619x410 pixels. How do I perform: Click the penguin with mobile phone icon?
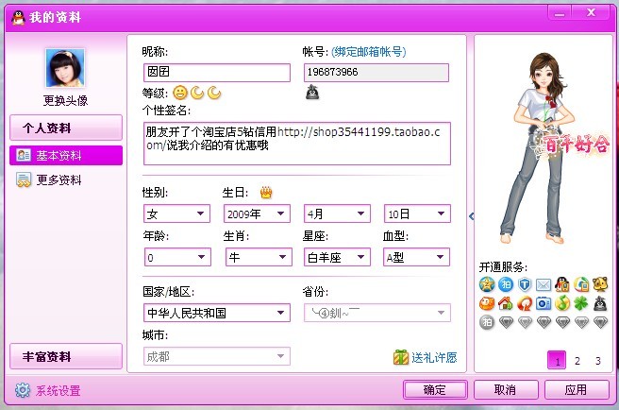pos(562,284)
